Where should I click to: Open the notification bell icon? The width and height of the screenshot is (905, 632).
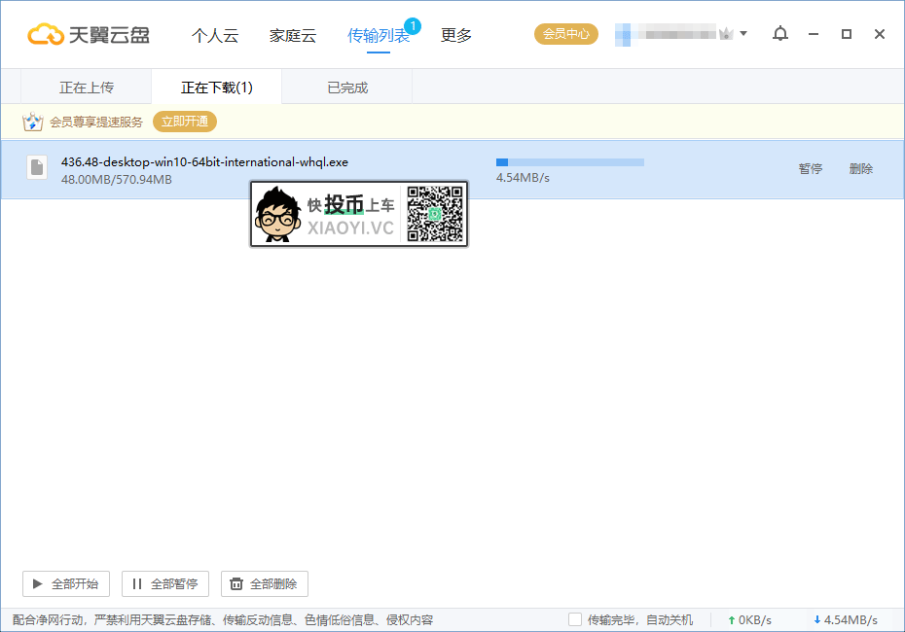tap(779, 33)
